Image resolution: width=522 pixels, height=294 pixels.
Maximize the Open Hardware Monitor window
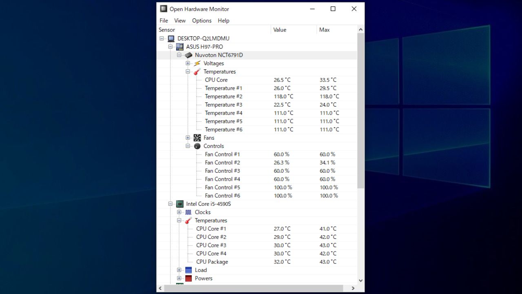pos(333,9)
